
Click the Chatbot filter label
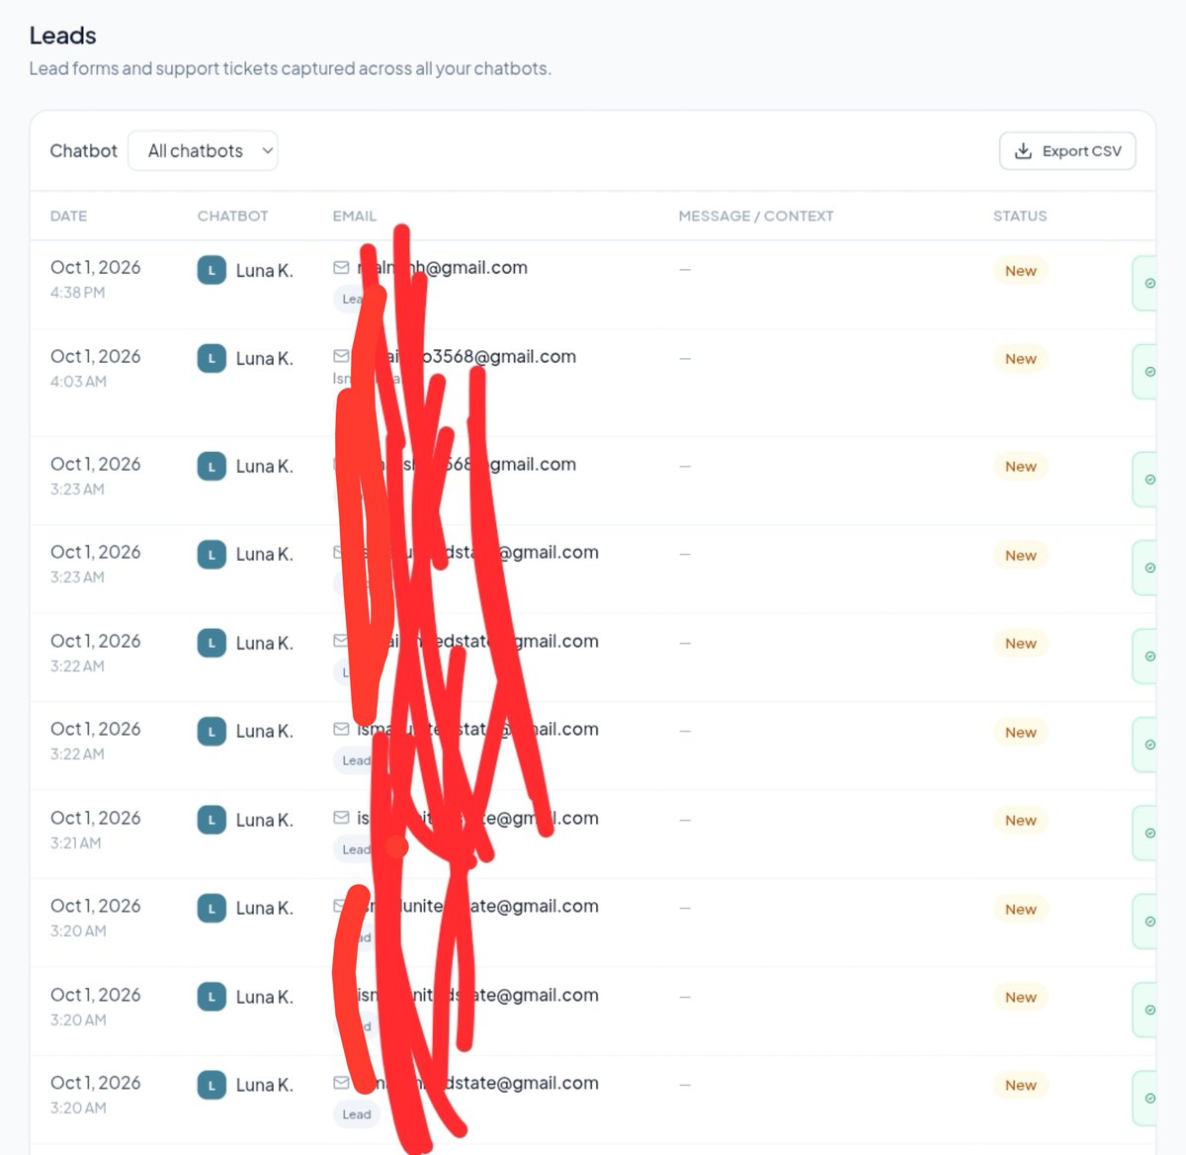pos(83,150)
